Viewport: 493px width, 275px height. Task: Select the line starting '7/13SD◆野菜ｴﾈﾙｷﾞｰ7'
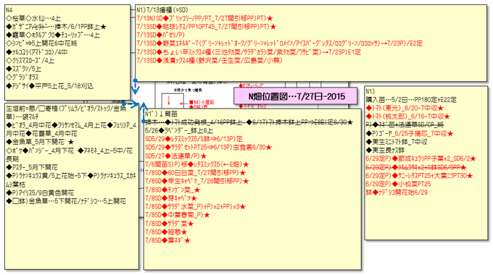tap(280, 43)
